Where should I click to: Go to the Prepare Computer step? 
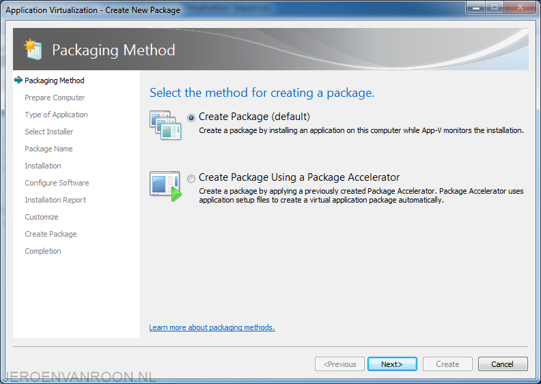tap(55, 98)
